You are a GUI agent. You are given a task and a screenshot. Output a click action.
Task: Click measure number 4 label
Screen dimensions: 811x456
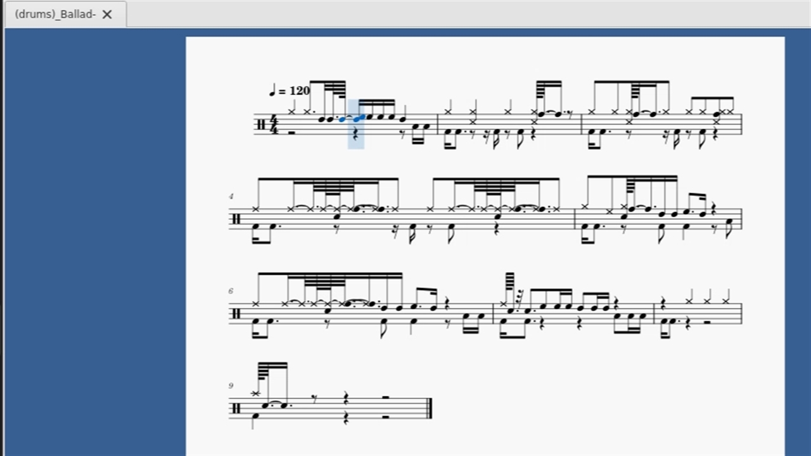231,196
